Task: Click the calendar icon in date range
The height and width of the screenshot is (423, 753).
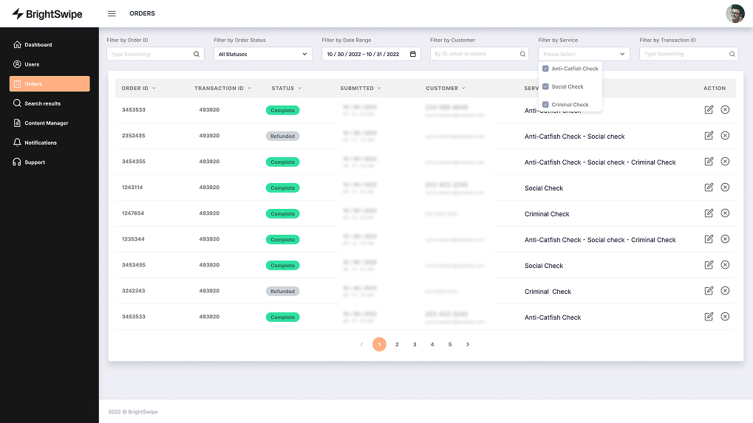Action: coord(413,54)
